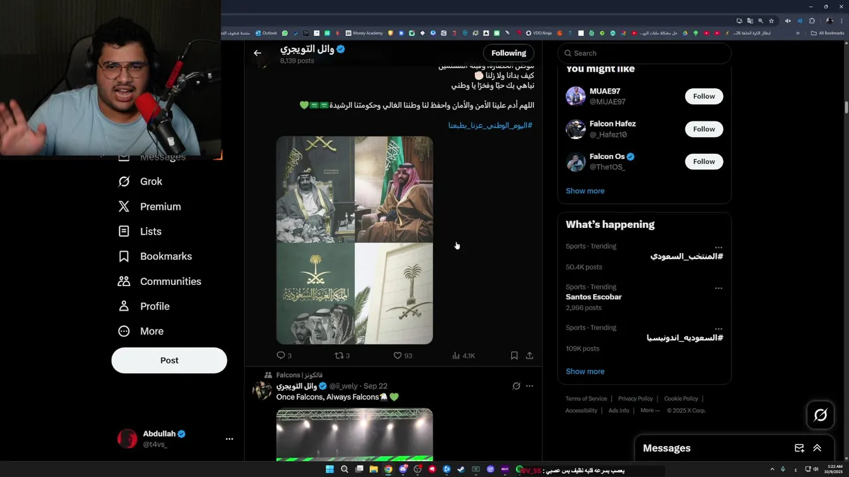849x477 pixels.
Task: Open Lists in the sidebar
Action: tap(140, 231)
